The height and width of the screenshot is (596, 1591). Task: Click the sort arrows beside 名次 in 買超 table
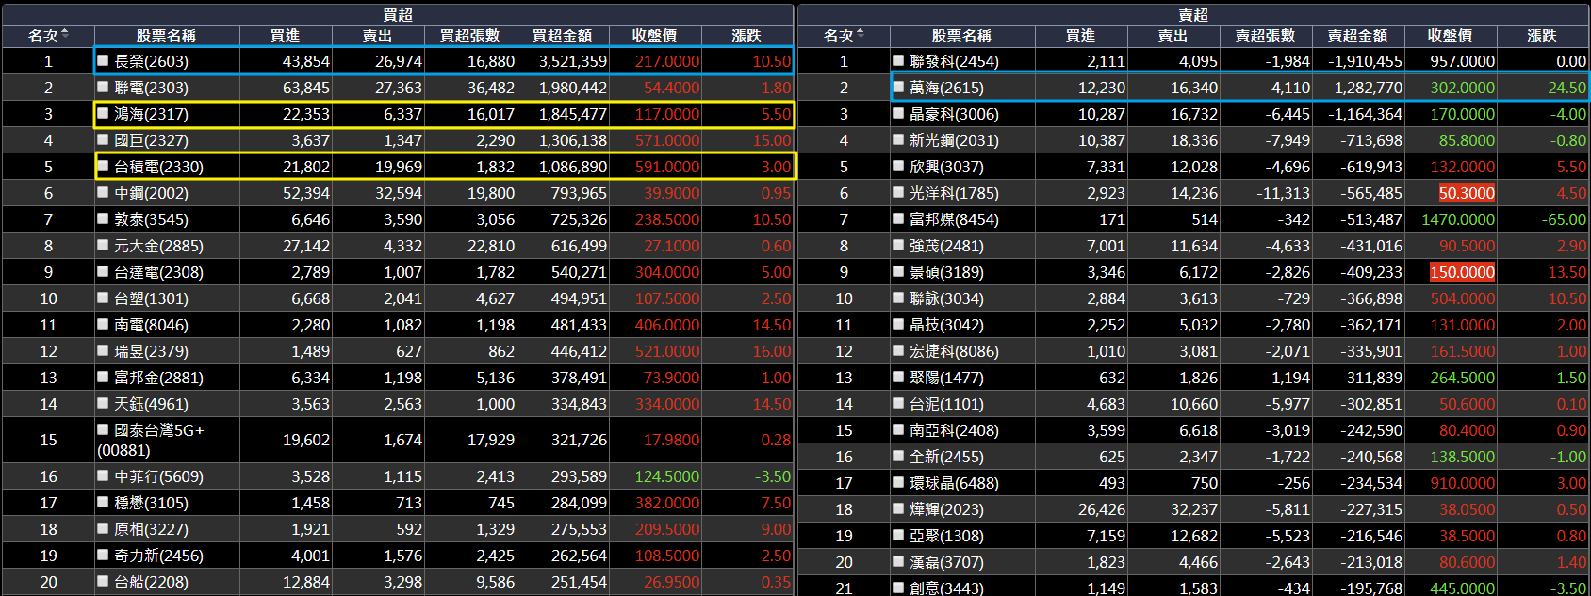click(x=65, y=35)
